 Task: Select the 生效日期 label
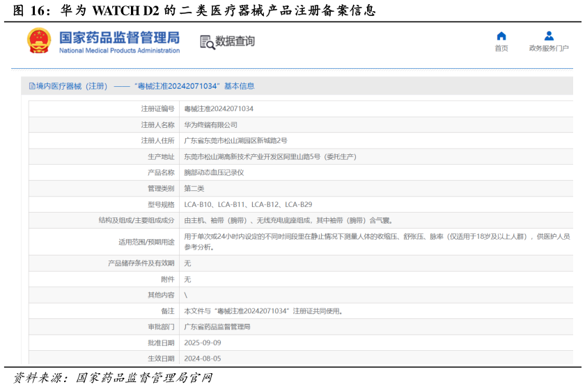pos(161,359)
